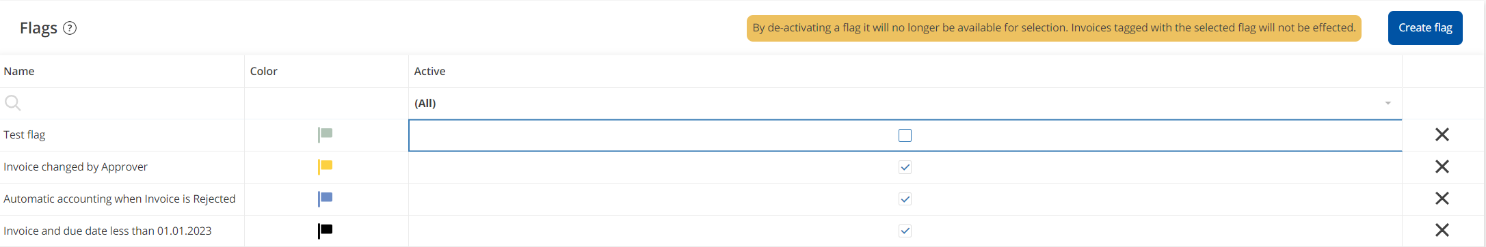Sort by the Active column header
This screenshot has width=1486, height=247.
(x=429, y=71)
